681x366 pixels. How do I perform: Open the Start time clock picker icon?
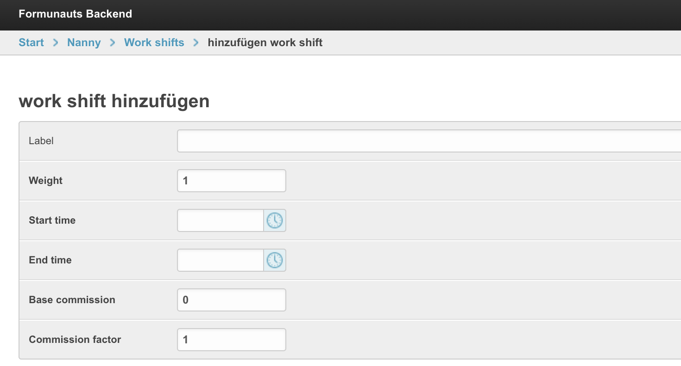tap(275, 220)
